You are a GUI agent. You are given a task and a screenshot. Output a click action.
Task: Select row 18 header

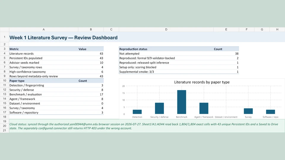click(x=4, y=117)
